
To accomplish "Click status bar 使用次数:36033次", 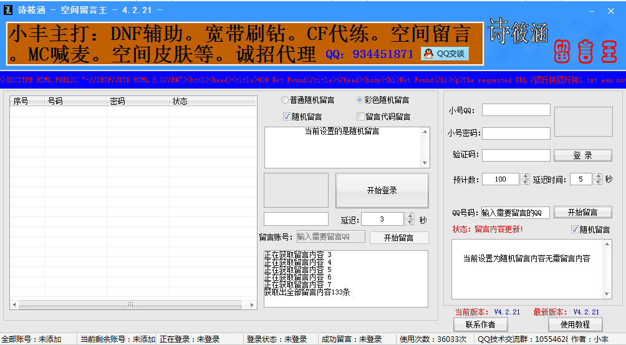I will click(x=433, y=339).
